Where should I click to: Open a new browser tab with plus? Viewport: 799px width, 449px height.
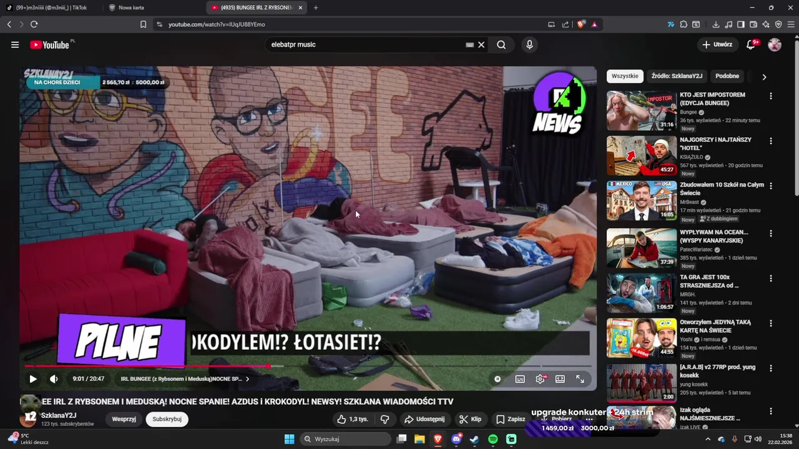[316, 7]
